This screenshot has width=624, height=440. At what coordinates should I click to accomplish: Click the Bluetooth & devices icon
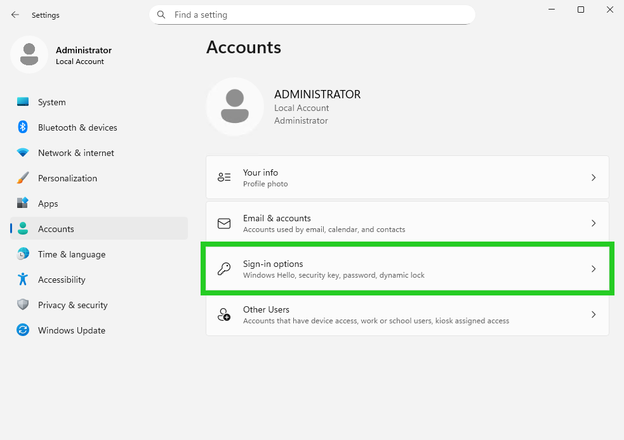[x=21, y=127]
